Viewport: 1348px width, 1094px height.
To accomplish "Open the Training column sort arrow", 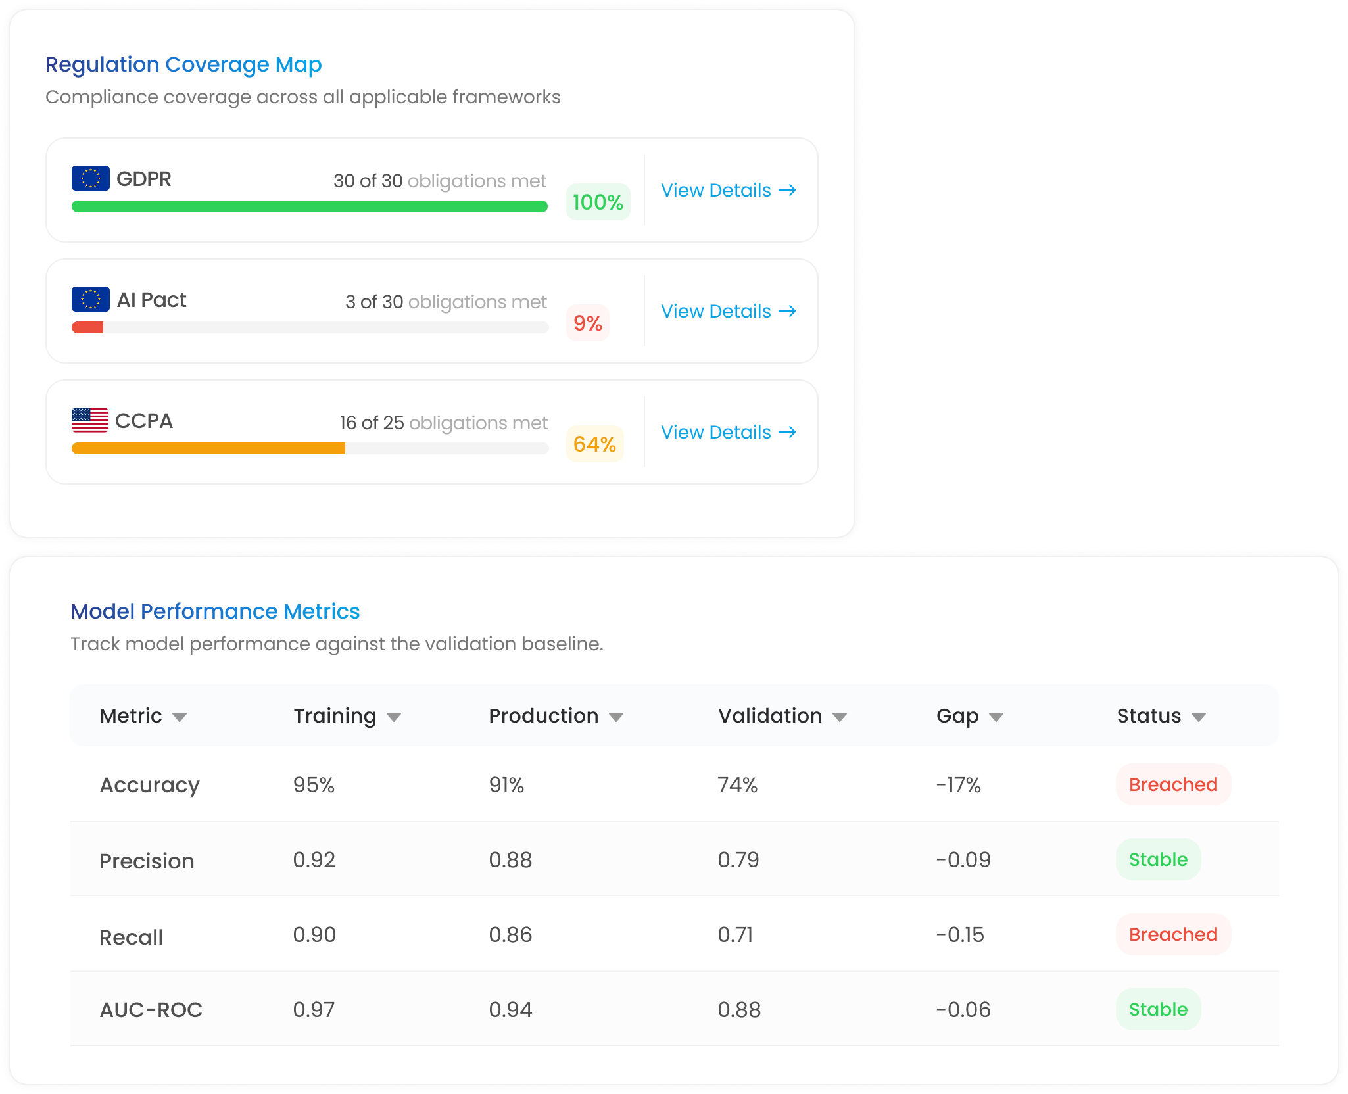I will click(x=394, y=717).
